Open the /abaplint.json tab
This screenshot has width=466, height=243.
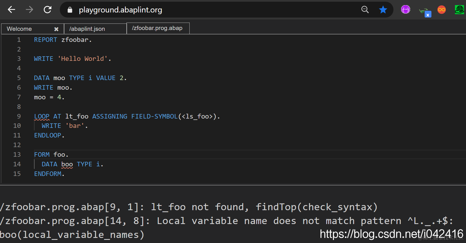click(x=95, y=29)
